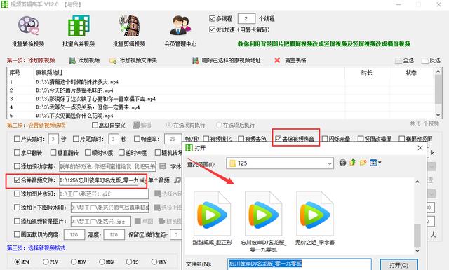Click the create new folder icon
The image size is (449, 270).
(x=363, y=163)
